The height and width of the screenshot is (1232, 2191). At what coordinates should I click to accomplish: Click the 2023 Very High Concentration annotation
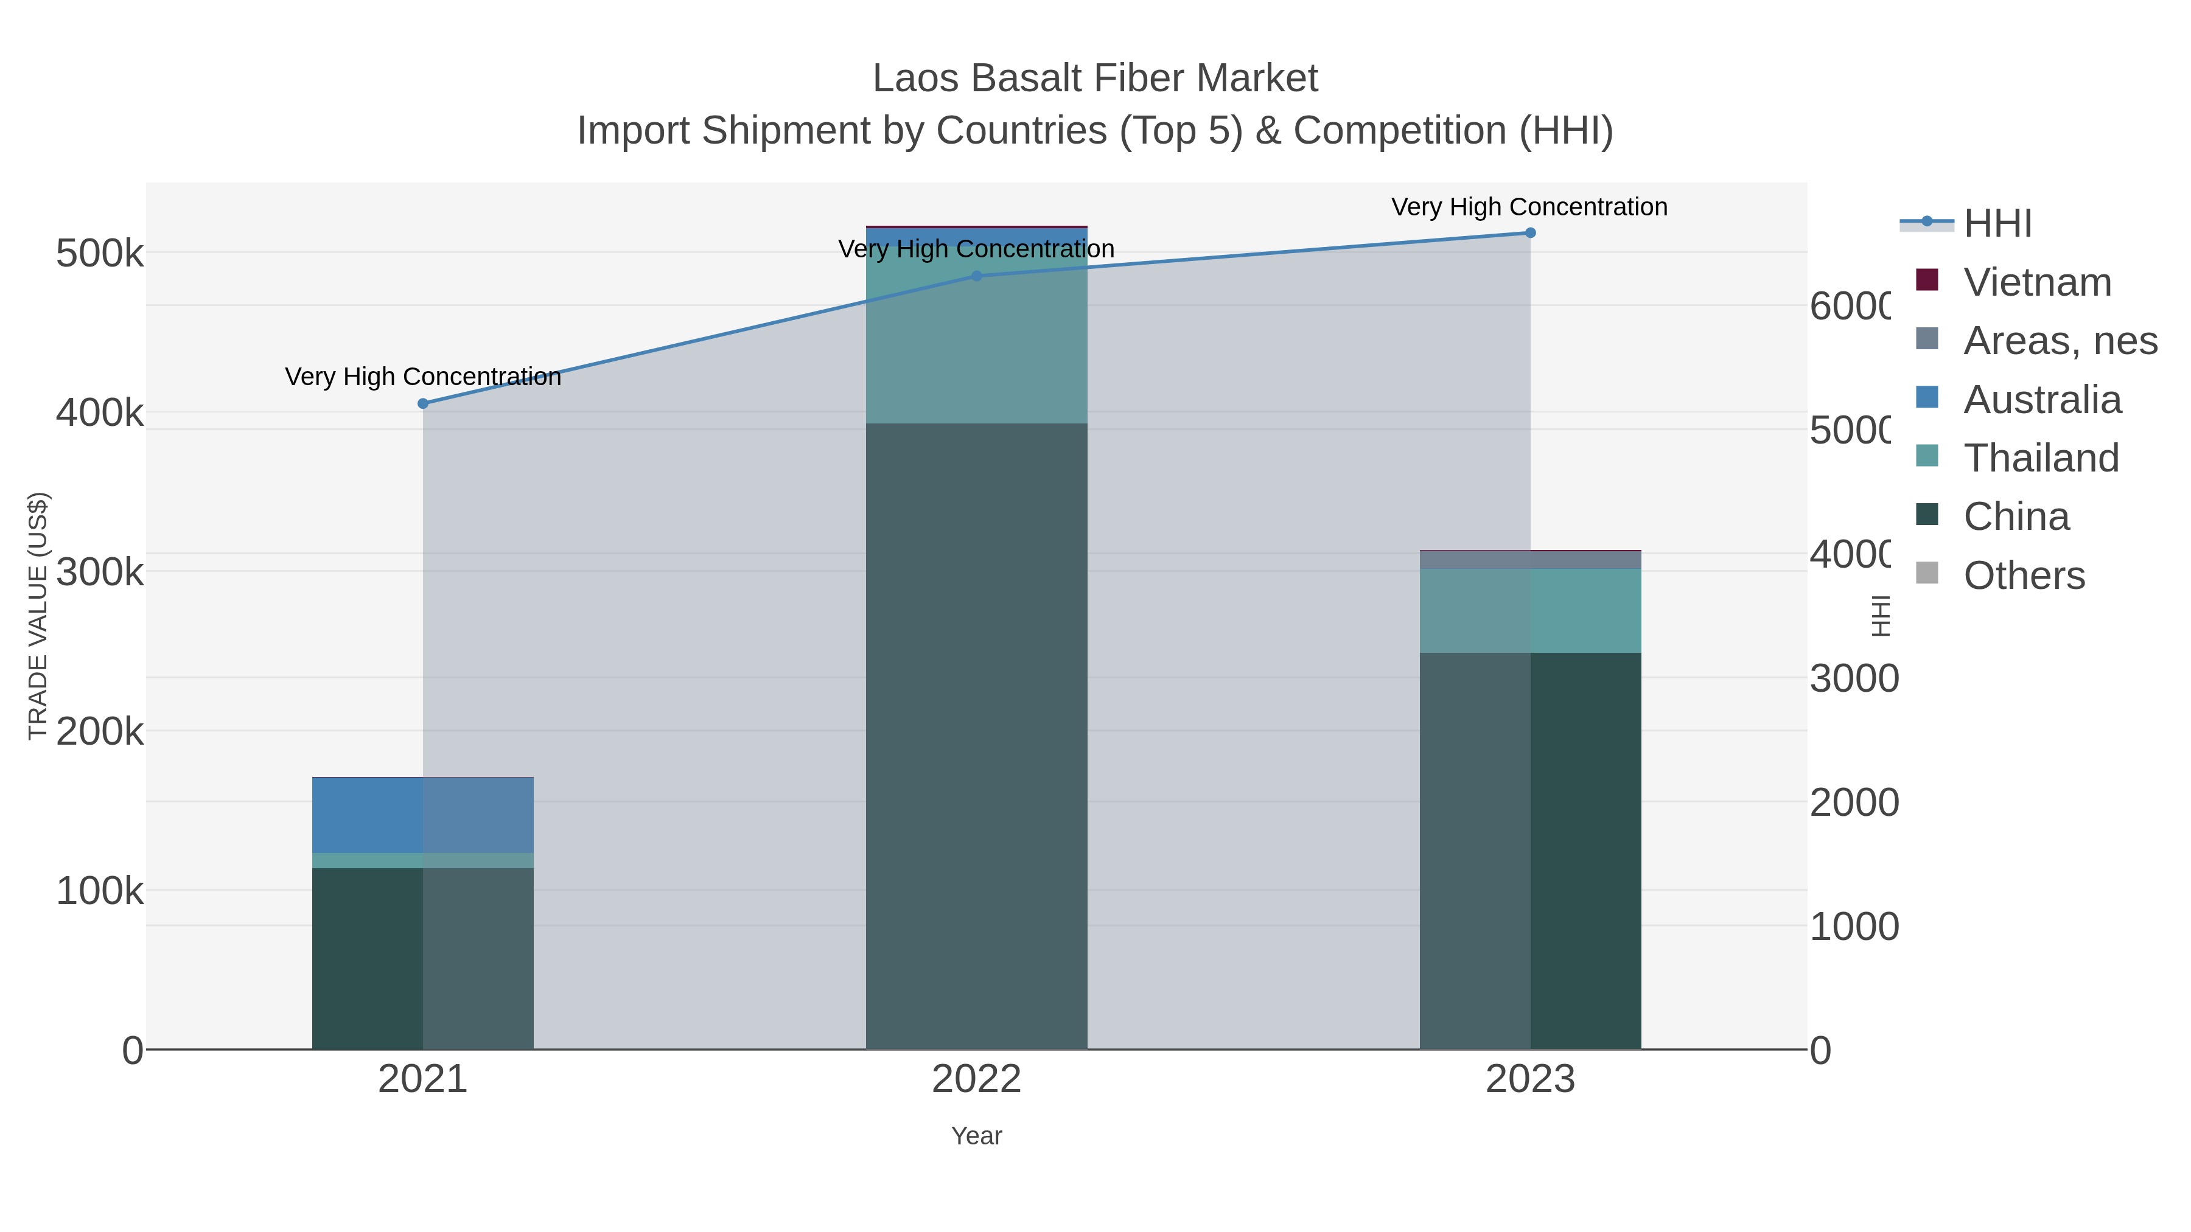coord(1529,207)
